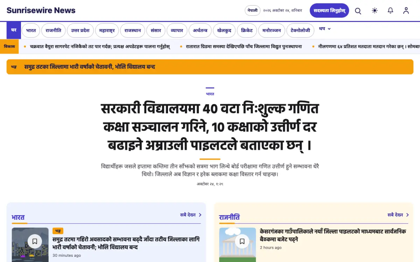This screenshot has height=262, width=420.
Task: Open the संसार navigation tab
Action: click(x=156, y=30)
